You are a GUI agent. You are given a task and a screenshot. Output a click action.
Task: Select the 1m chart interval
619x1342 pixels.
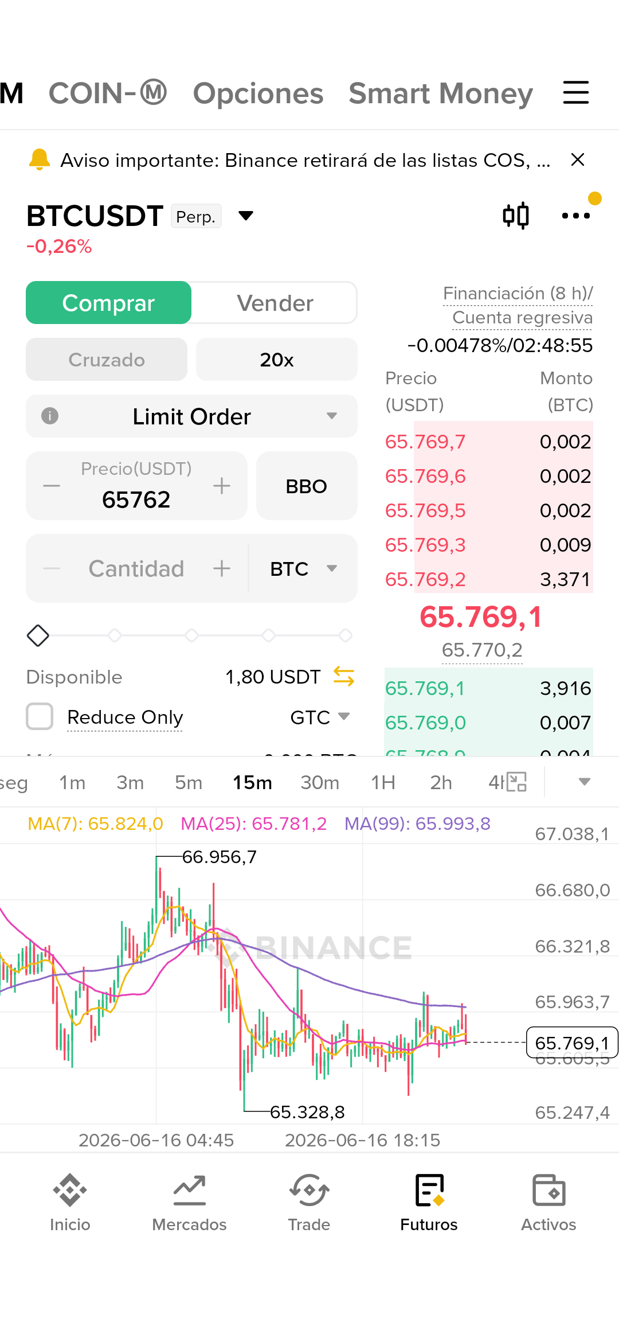coord(72,782)
